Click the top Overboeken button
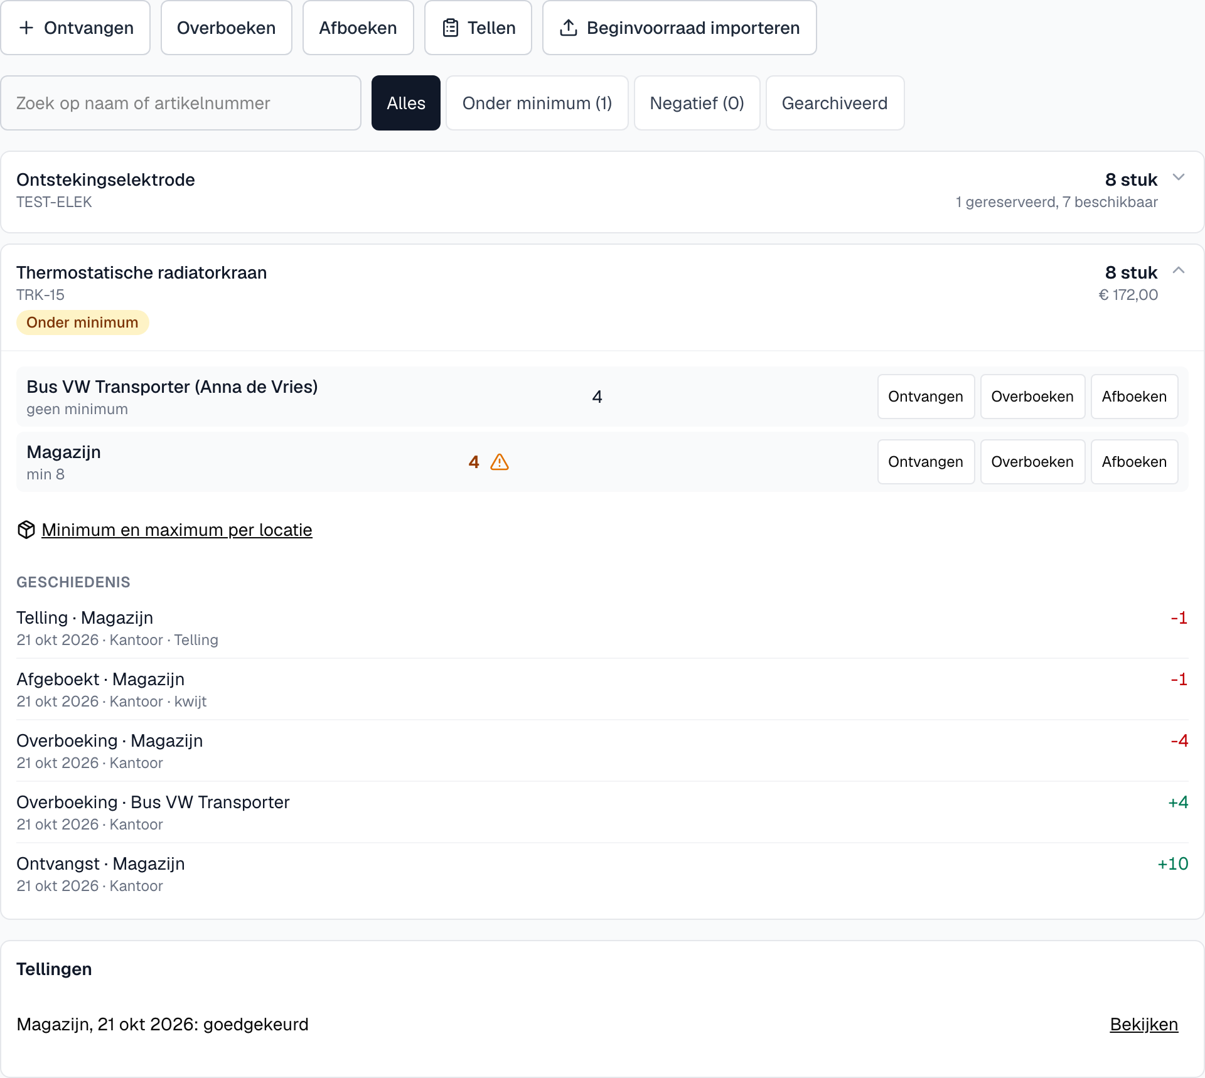Image resolution: width=1205 pixels, height=1078 pixels. coord(227,28)
